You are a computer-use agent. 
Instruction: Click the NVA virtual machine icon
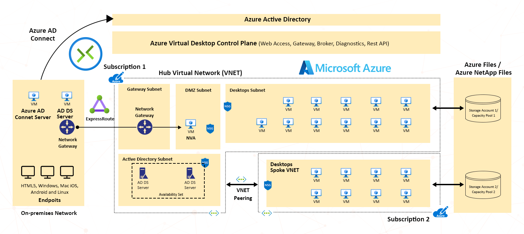pos(190,124)
